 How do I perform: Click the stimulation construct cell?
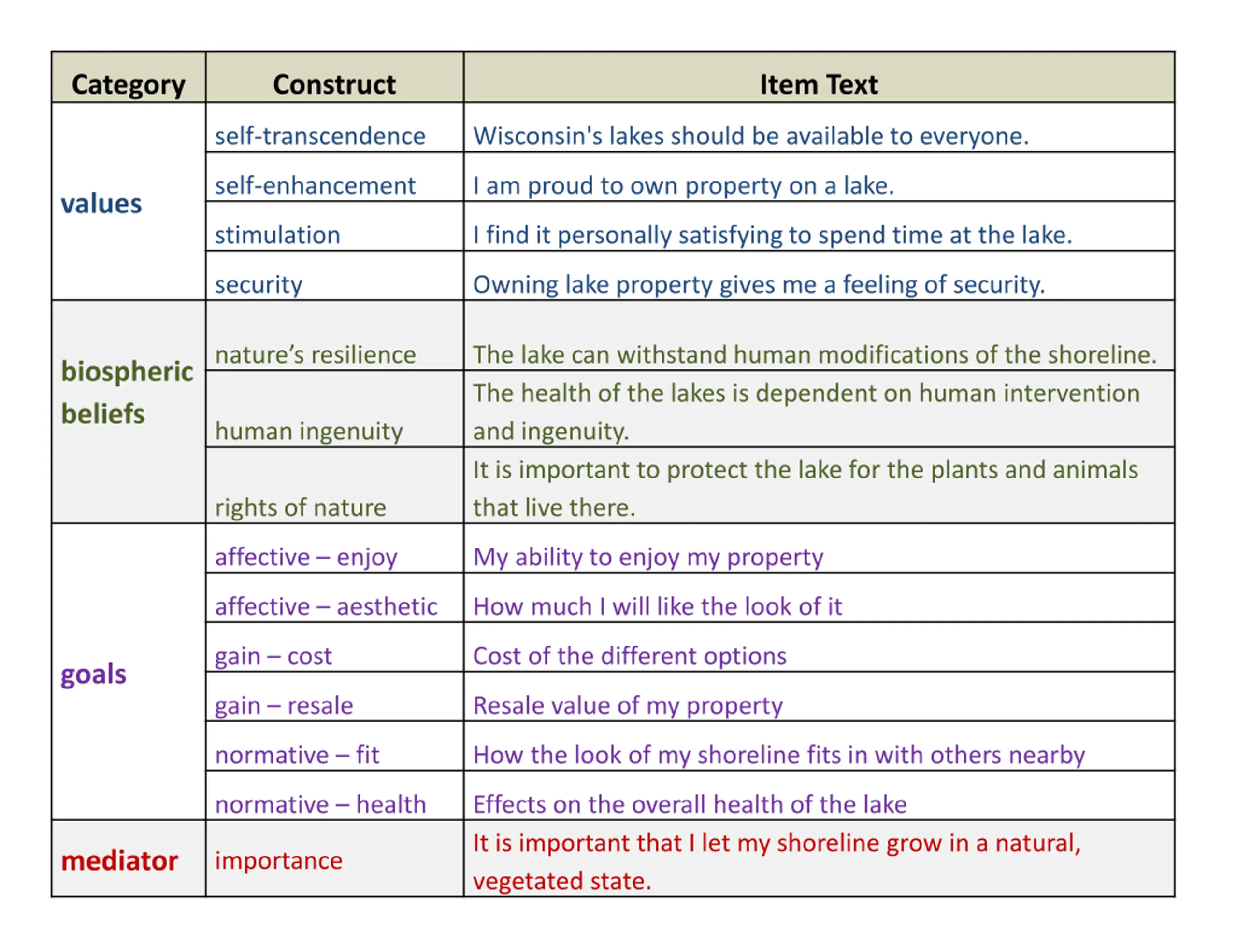click(x=334, y=226)
